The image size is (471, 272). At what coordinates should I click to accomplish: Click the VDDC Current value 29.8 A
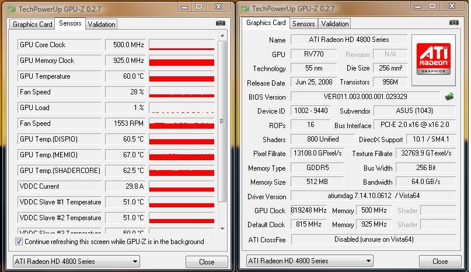tap(125, 186)
